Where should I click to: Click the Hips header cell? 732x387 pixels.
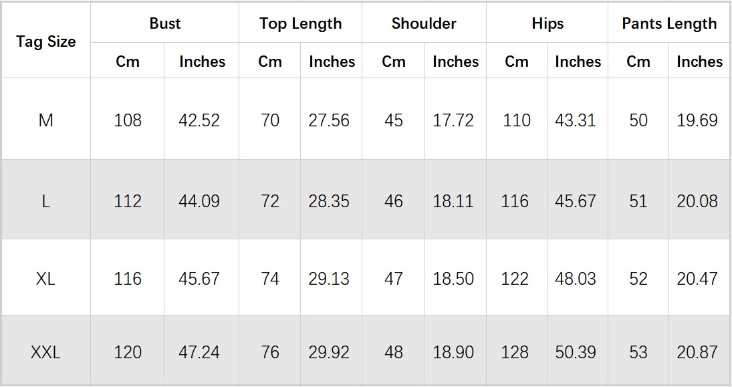547,23
